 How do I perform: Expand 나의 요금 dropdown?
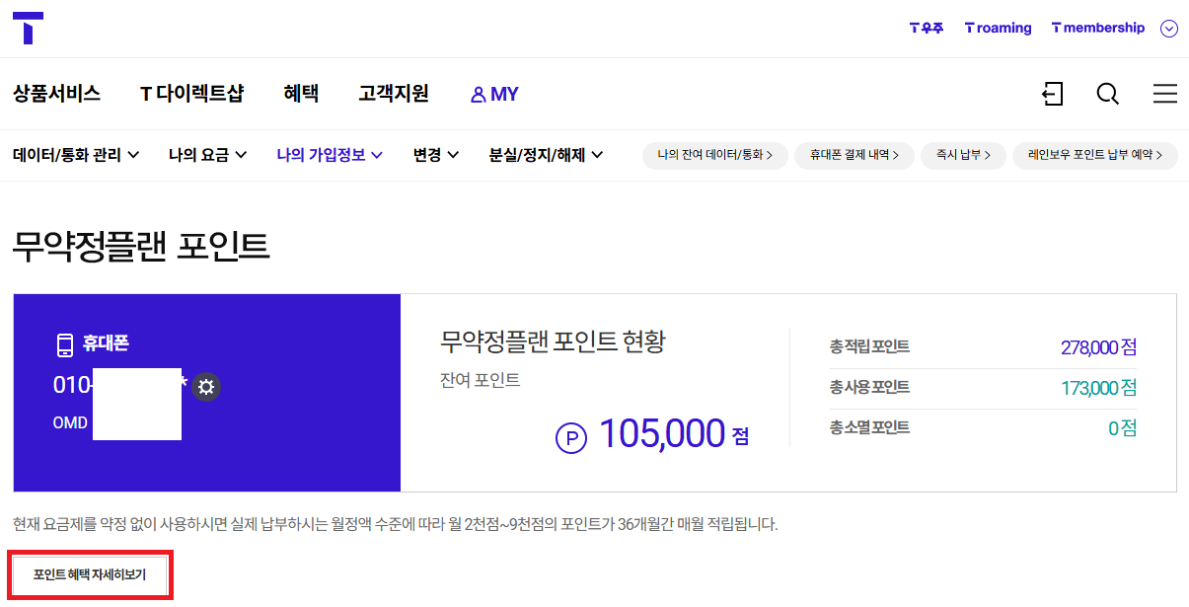pos(207,155)
